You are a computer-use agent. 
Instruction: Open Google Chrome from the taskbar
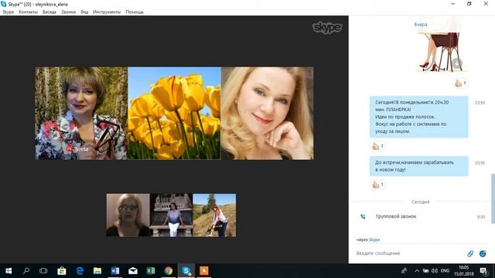point(169,271)
